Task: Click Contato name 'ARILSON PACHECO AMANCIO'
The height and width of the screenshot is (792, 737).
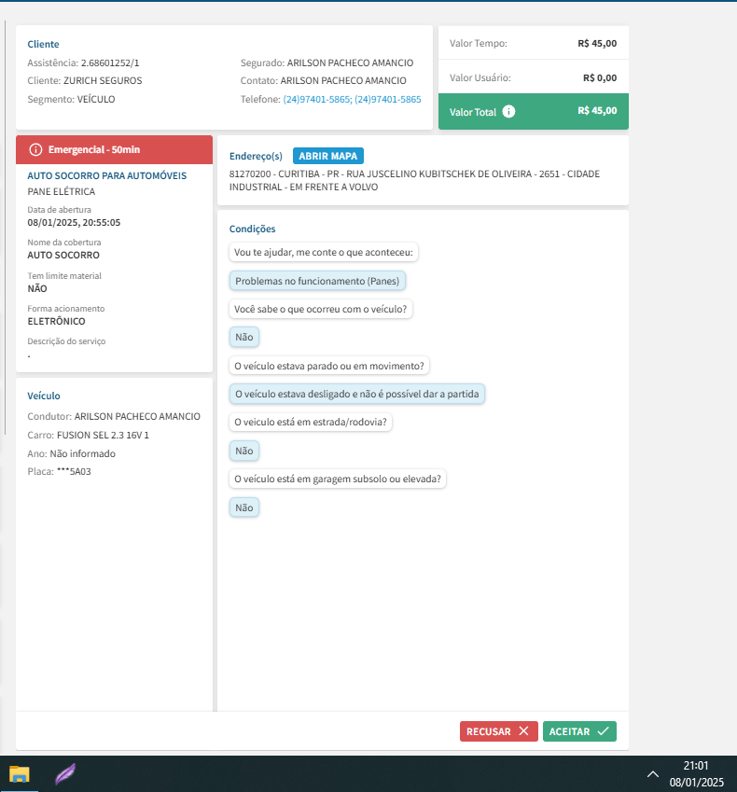Action: [343, 81]
